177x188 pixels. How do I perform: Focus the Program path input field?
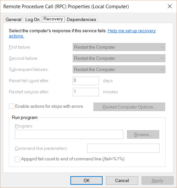(x=69, y=134)
